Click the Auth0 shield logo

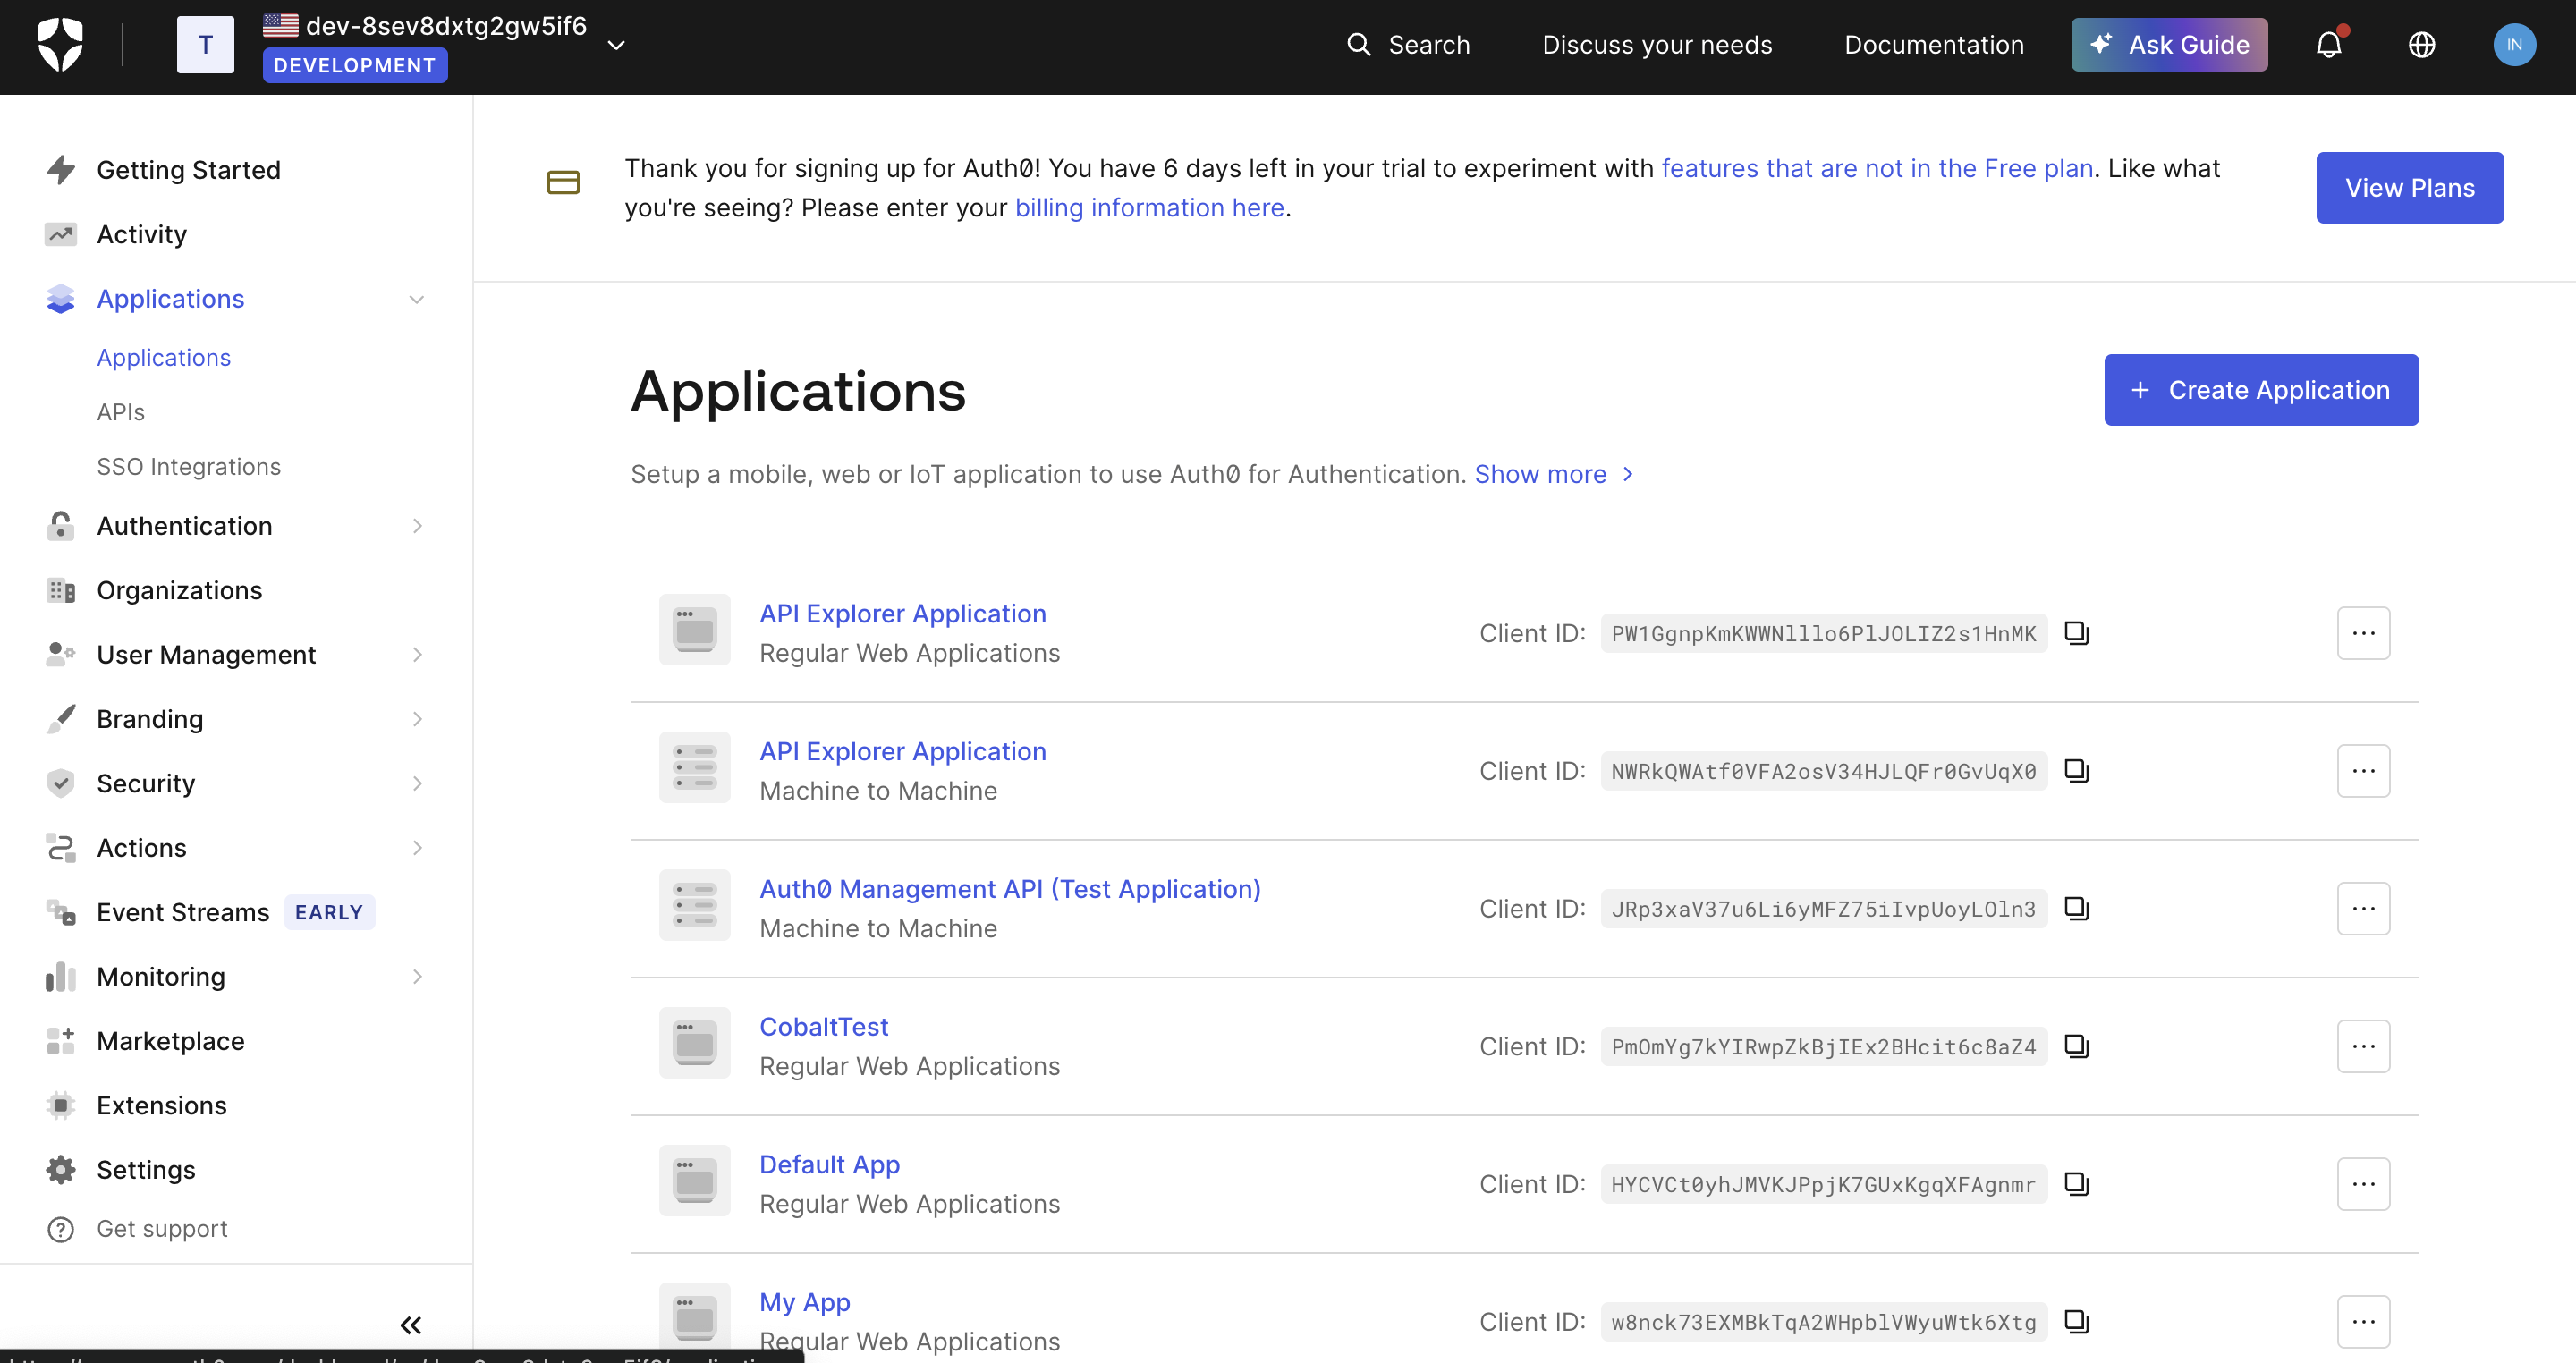[60, 45]
